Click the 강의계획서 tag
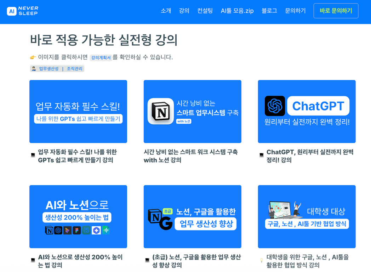This screenshot has height=272, width=371. point(101,57)
